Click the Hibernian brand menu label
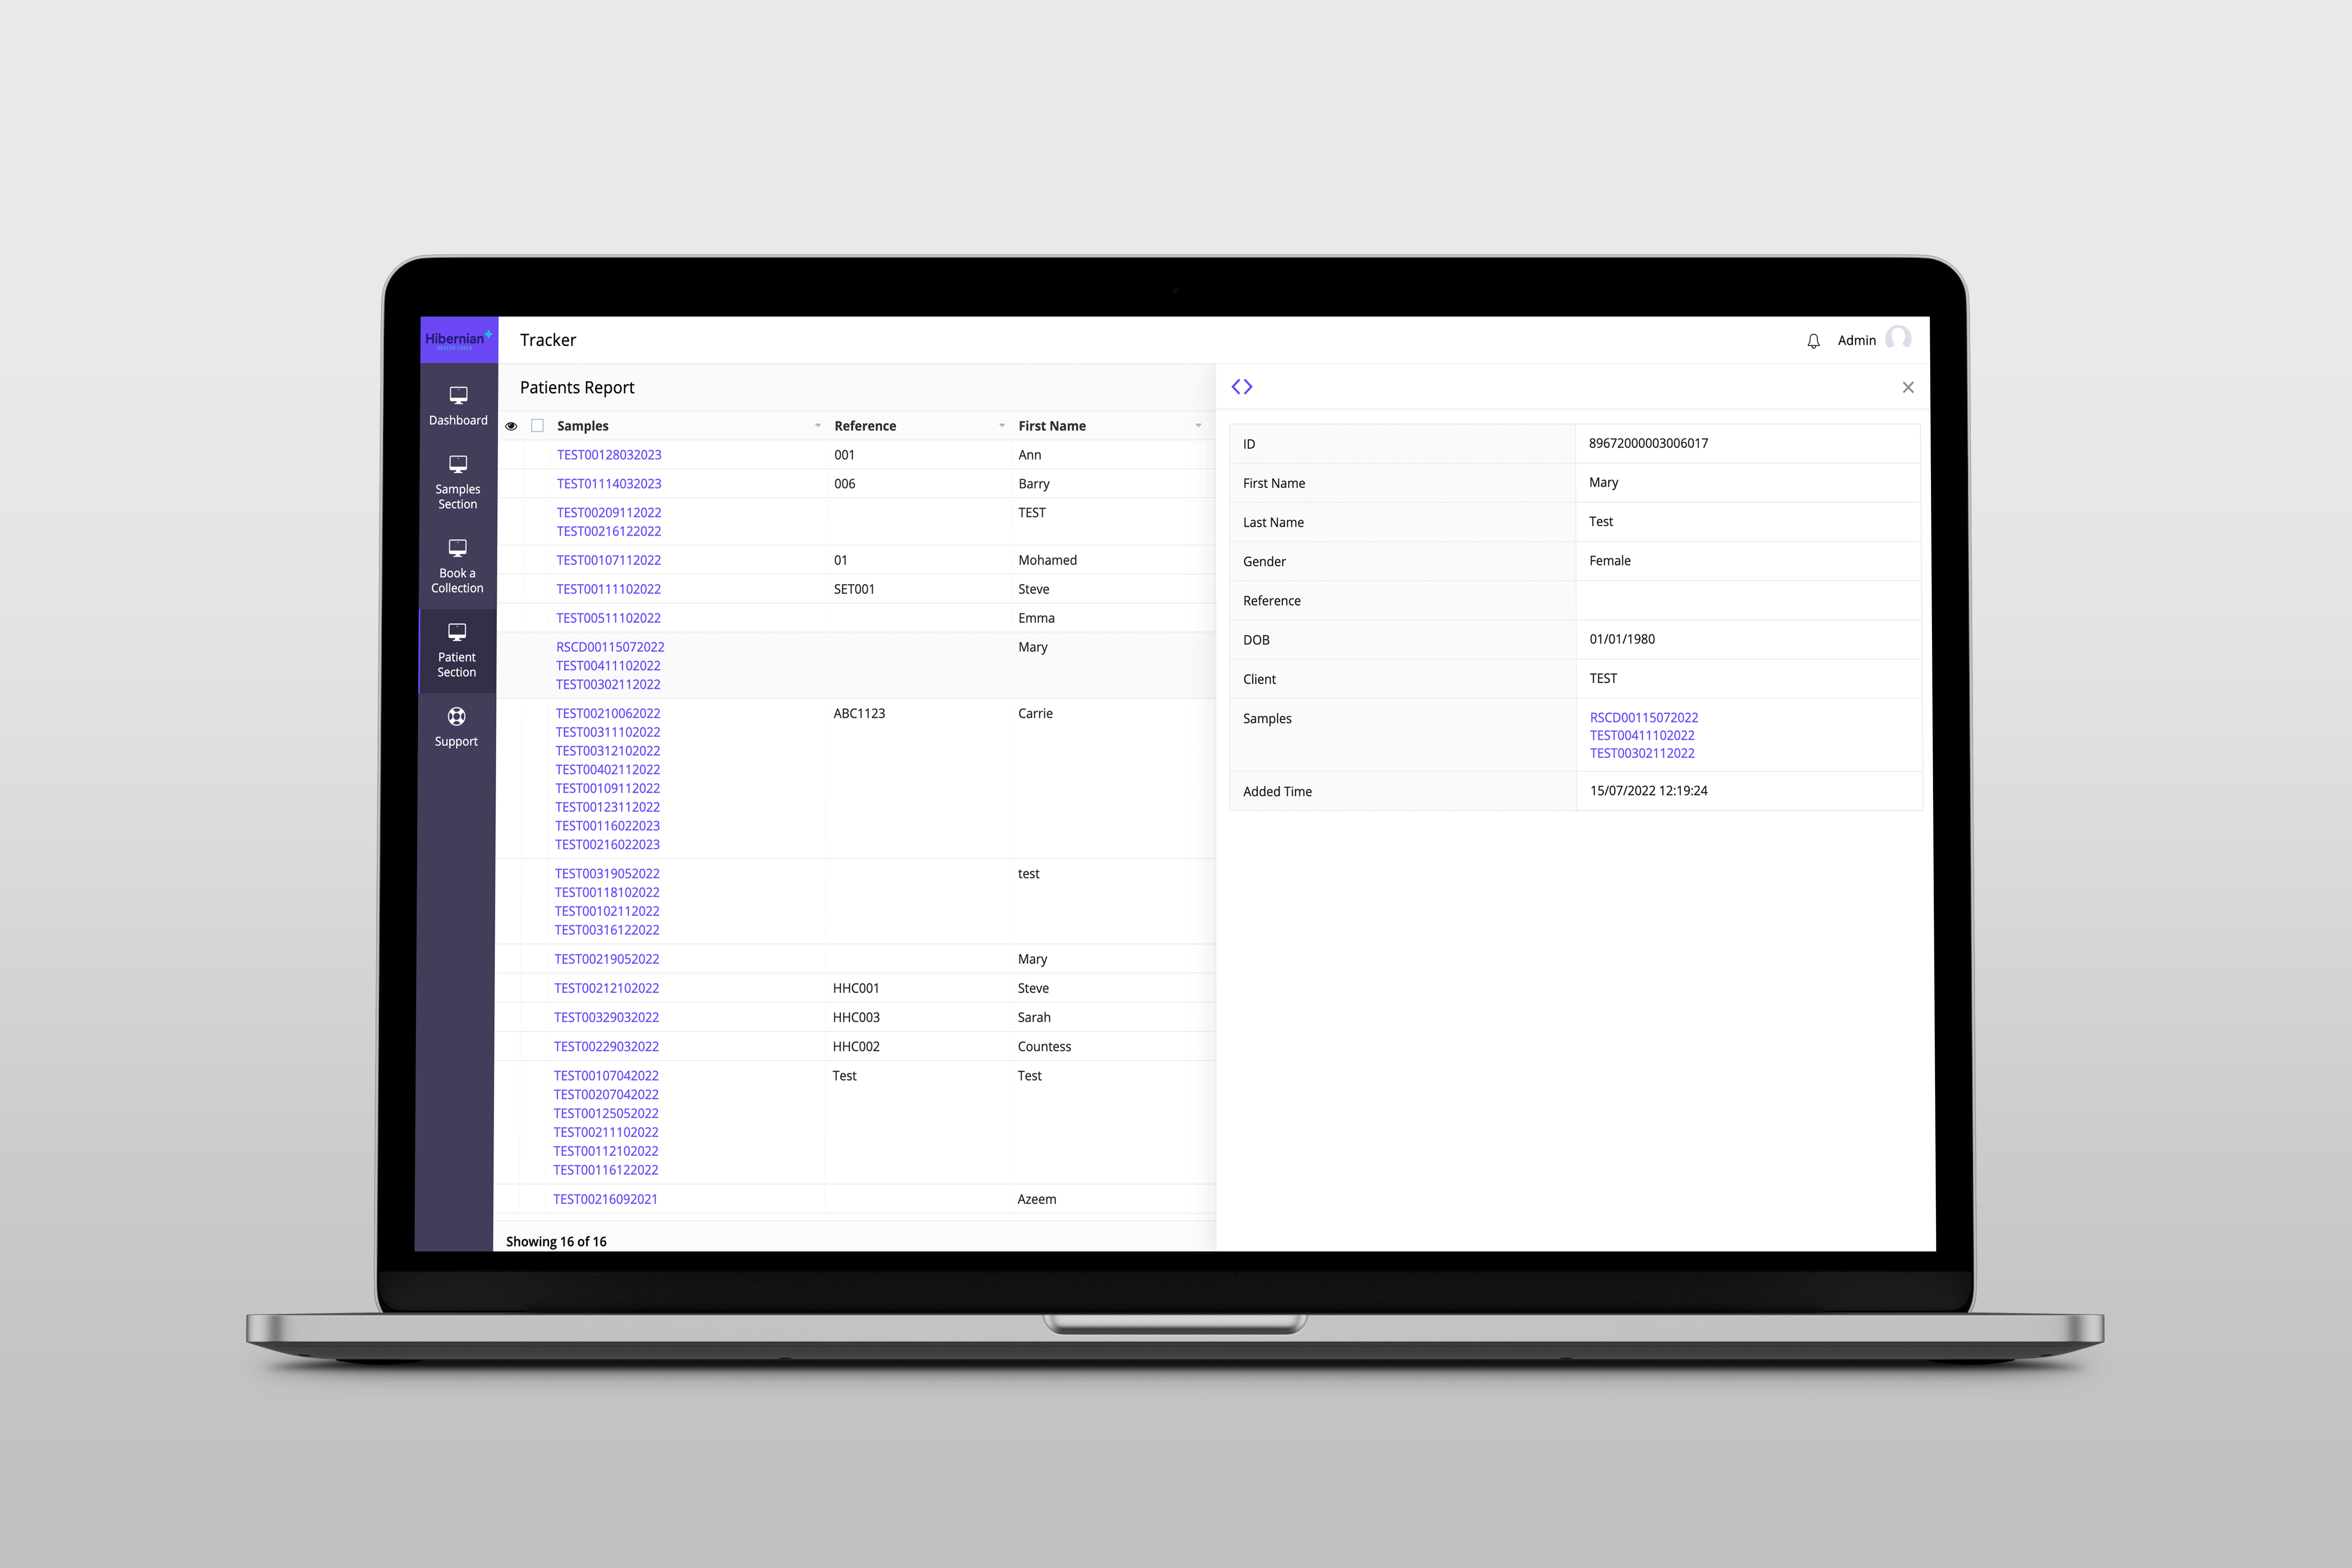 pyautogui.click(x=457, y=338)
